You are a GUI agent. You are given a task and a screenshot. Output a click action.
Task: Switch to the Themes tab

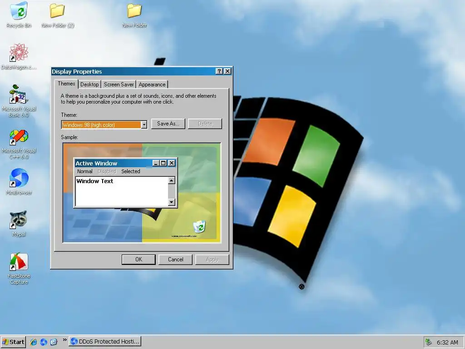(x=66, y=84)
